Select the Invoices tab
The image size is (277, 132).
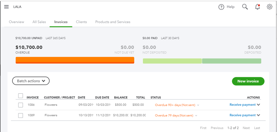click(x=61, y=22)
